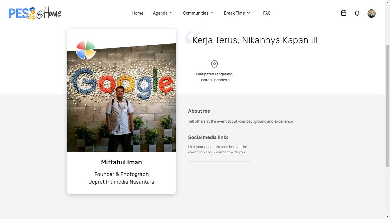Expand the Break Time chevron arrow
The width and height of the screenshot is (390, 219).
[x=248, y=13]
